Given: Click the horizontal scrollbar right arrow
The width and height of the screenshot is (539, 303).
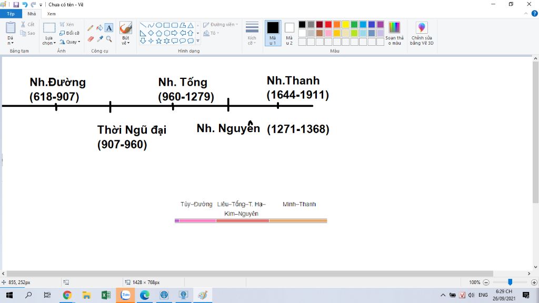Looking at the screenshot, I should pos(529,274).
